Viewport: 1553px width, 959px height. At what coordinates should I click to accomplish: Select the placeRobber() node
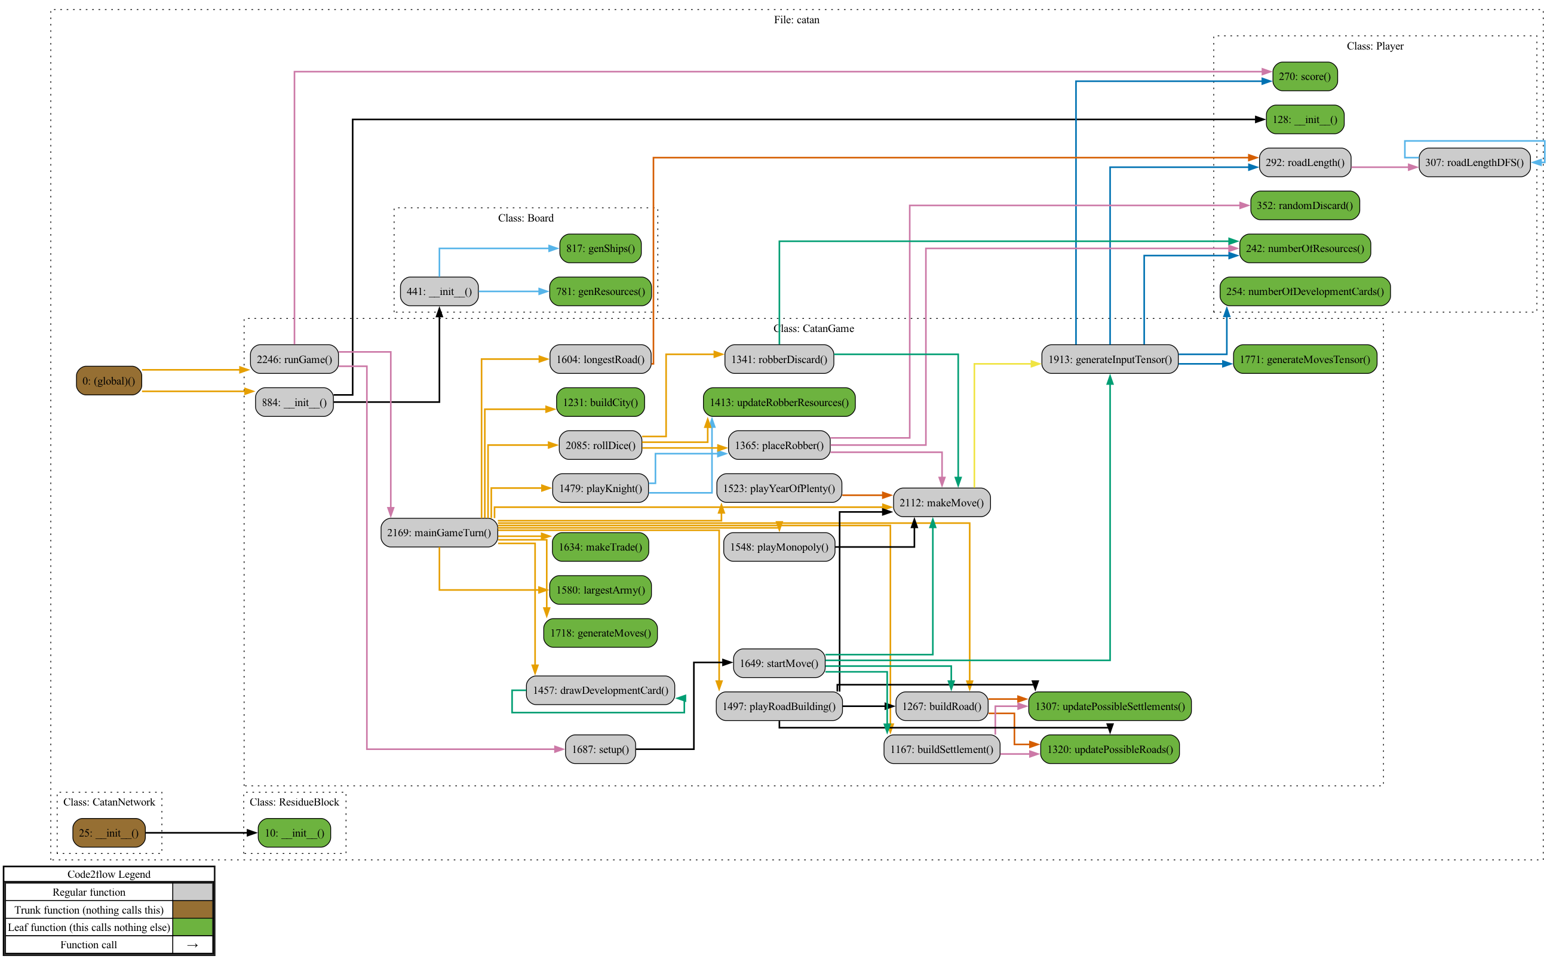pos(778,445)
